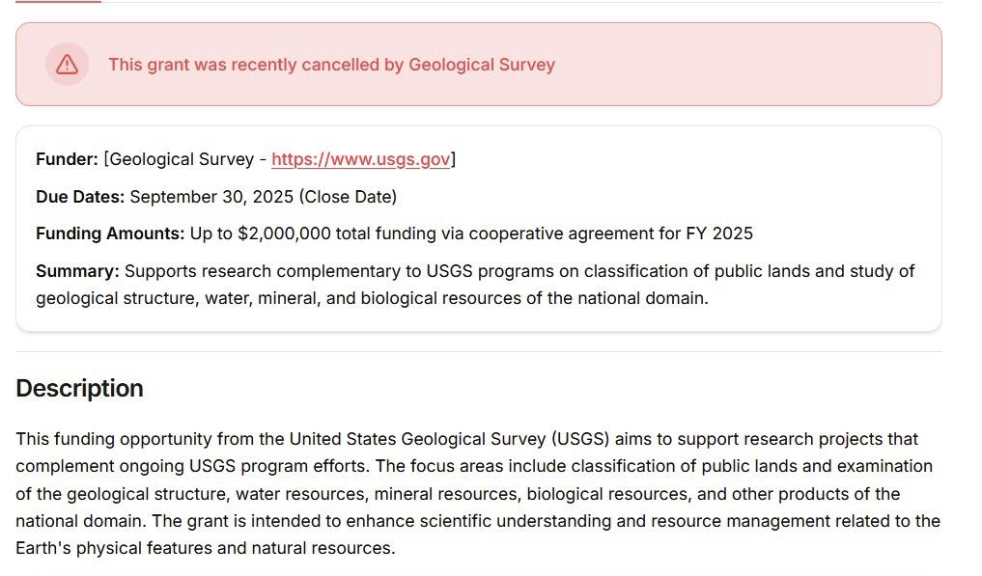The image size is (982, 576).
Task: Click the 'Geological Survey' funder name in brackets
Action: click(x=182, y=159)
